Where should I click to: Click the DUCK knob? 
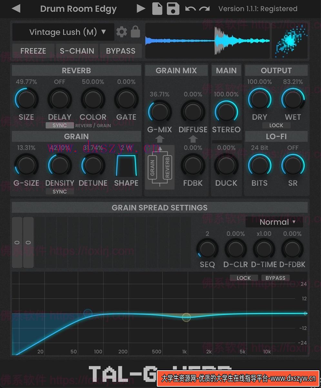226,165
